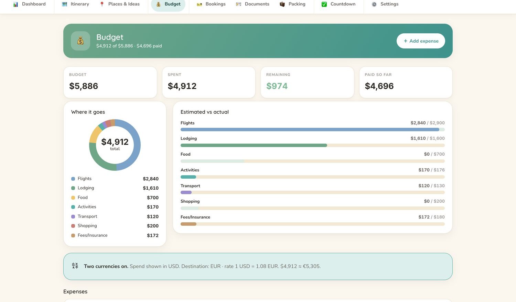Click the $170 / $176 Activities value
This screenshot has height=302, width=516.
pos(432,170)
